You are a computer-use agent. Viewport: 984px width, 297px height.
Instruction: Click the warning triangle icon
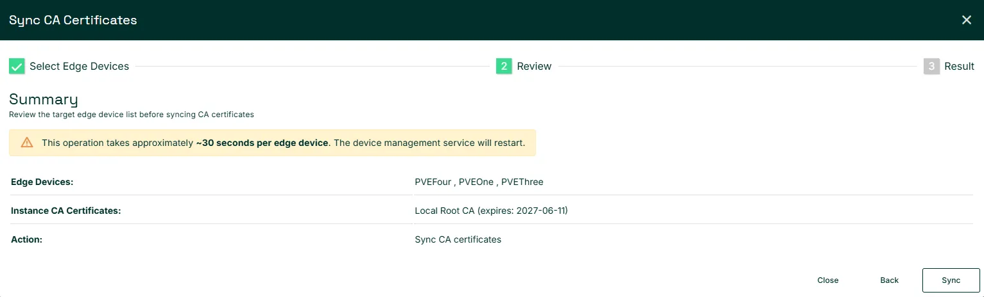click(26, 143)
